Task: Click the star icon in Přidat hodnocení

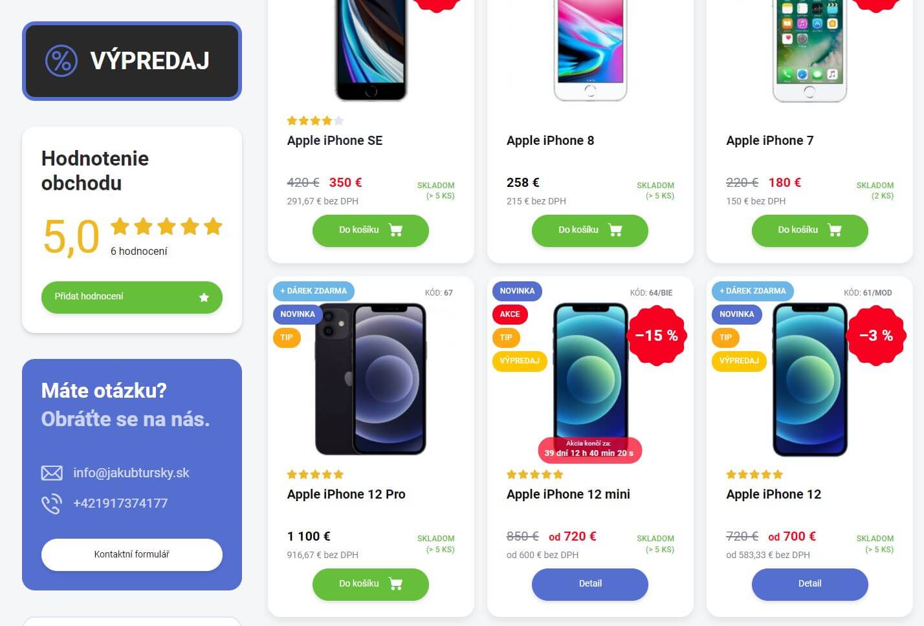Action: (x=204, y=297)
